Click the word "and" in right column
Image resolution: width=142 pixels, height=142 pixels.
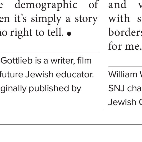[117, 5]
